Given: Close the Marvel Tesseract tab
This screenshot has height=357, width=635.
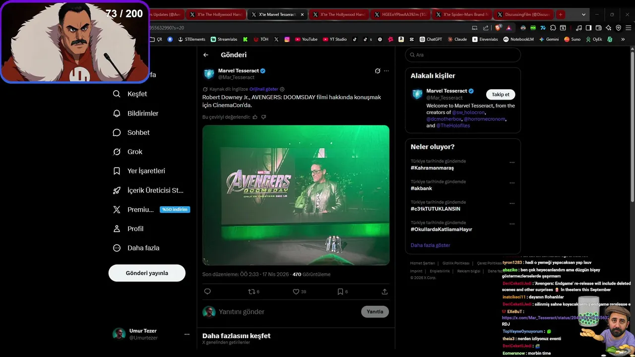Looking at the screenshot, I should tap(302, 15).
